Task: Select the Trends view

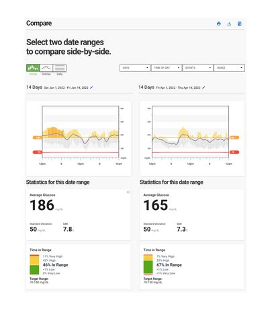Action: tap(33, 68)
